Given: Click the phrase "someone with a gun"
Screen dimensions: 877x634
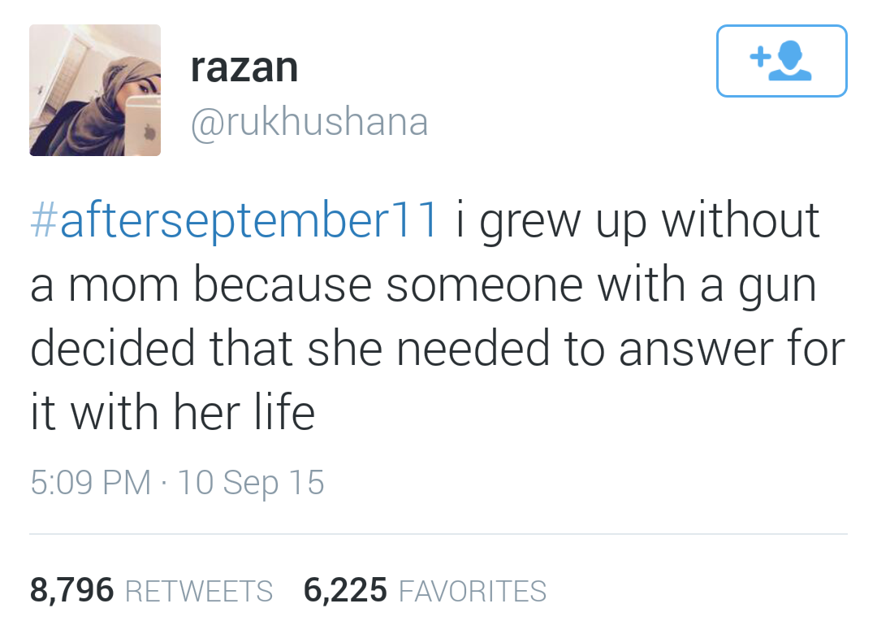Looking at the screenshot, I should click(x=601, y=286).
